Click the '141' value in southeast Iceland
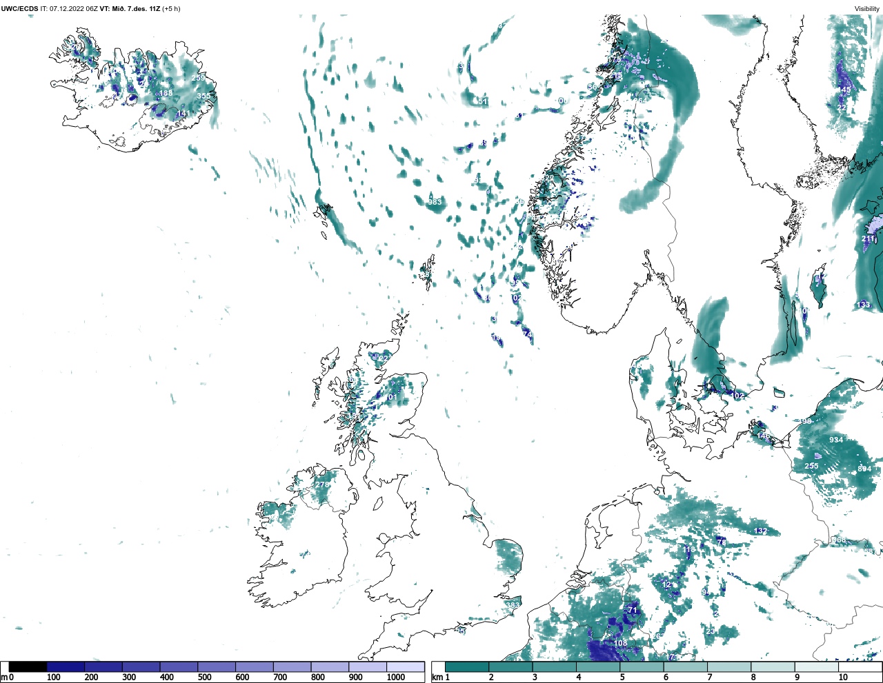 point(182,114)
